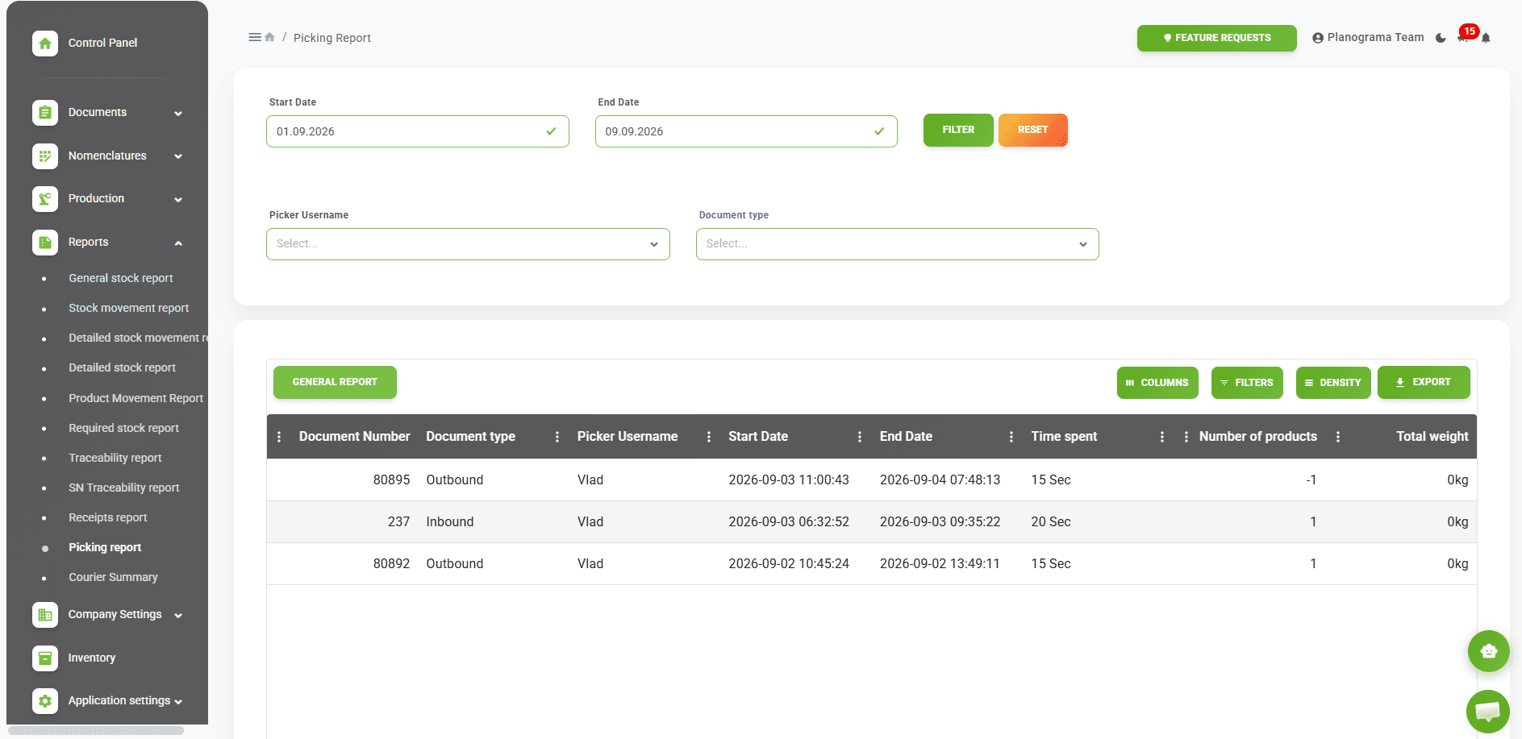This screenshot has width=1522, height=739.
Task: Click the EXPORT button
Action: [1424, 382]
